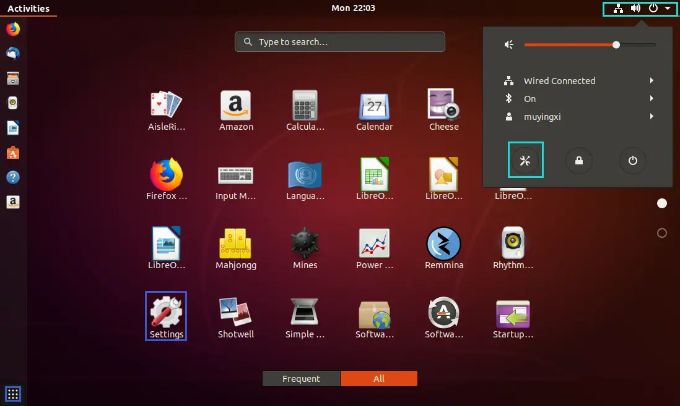Open Firefox from the left dock

pyautogui.click(x=13, y=29)
